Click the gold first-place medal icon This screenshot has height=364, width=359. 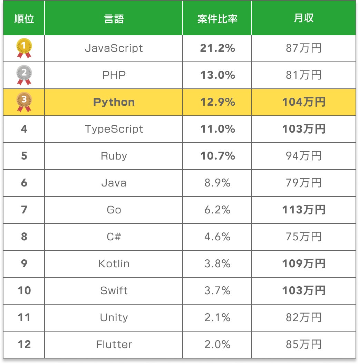coord(24,48)
